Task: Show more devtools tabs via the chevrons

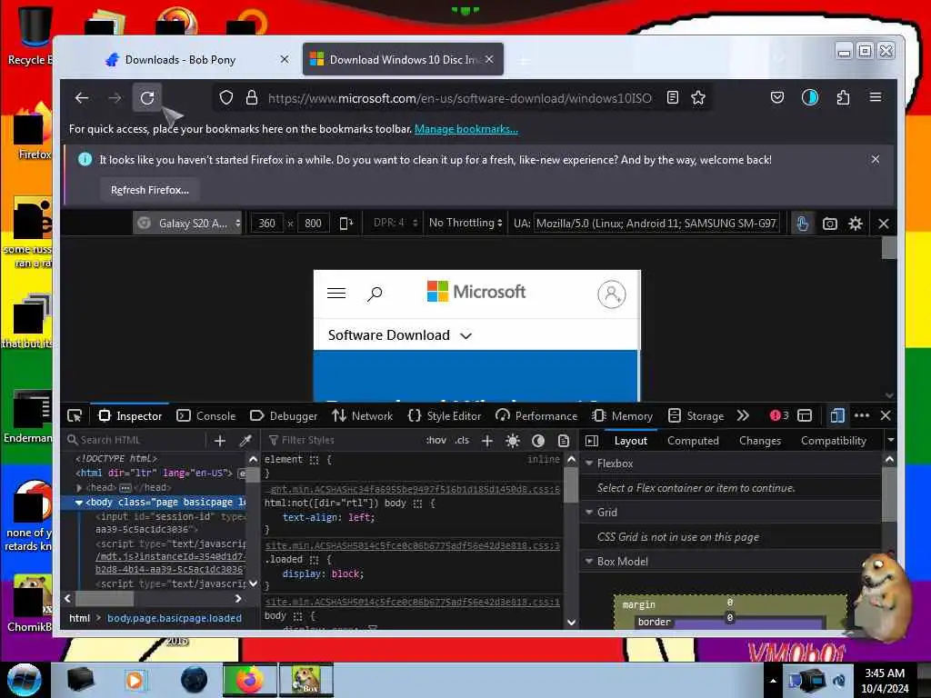Action: (743, 416)
